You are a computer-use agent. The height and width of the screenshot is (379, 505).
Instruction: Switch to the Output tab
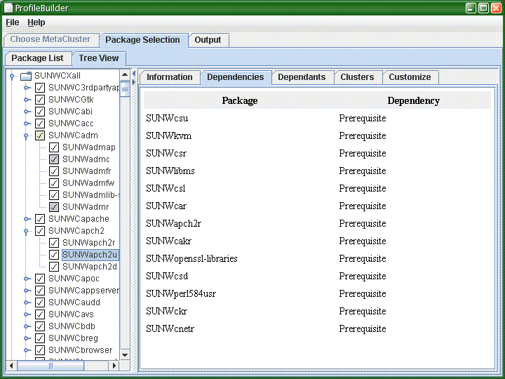click(x=208, y=40)
